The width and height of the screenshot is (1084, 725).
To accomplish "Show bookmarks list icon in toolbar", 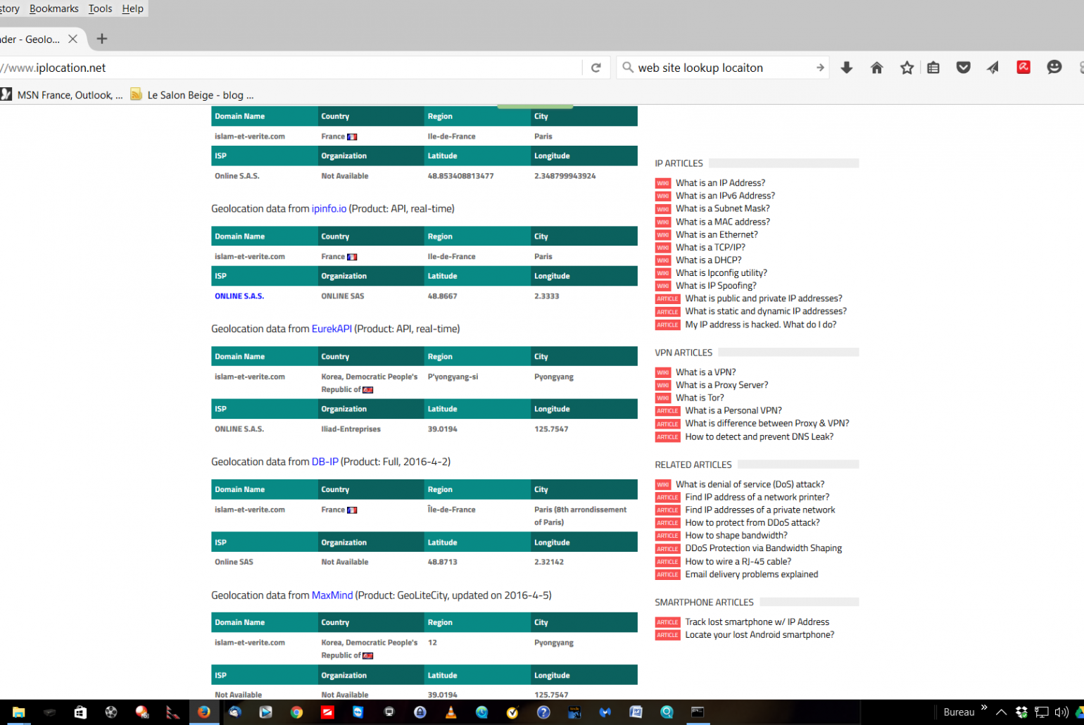I will pos(933,68).
